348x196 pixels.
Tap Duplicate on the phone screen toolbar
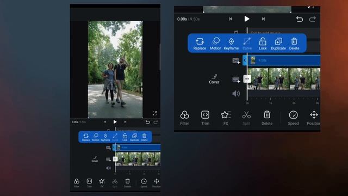(x=134, y=137)
